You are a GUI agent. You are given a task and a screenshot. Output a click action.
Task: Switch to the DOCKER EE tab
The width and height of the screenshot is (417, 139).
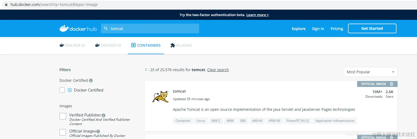pyautogui.click(x=72, y=45)
